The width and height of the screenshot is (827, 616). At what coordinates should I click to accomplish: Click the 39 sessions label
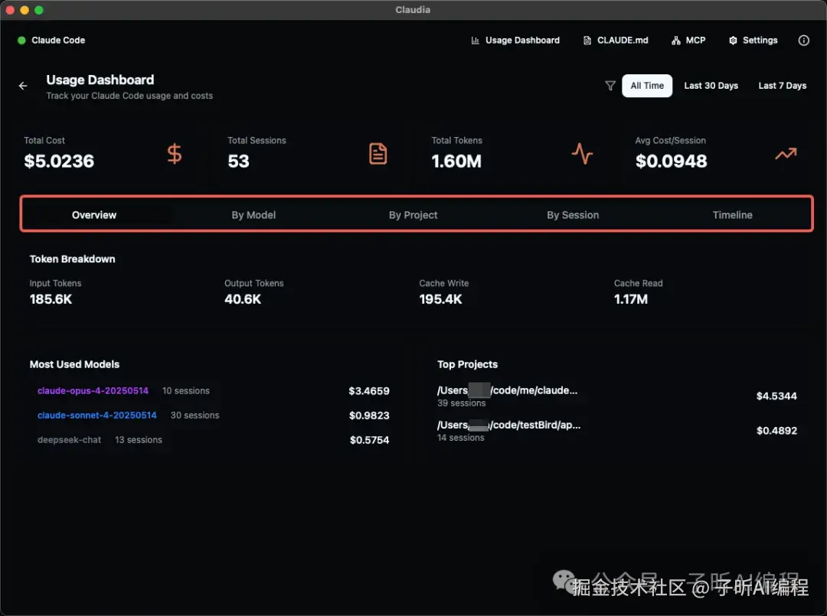coord(462,403)
